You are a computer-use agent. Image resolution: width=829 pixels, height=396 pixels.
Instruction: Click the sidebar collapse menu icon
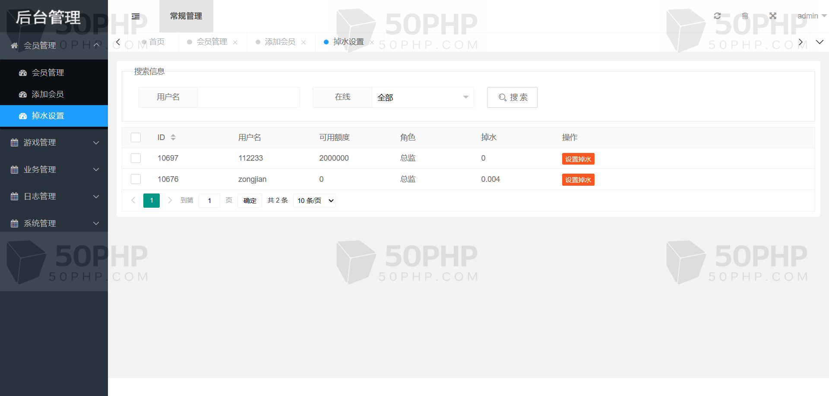136,16
